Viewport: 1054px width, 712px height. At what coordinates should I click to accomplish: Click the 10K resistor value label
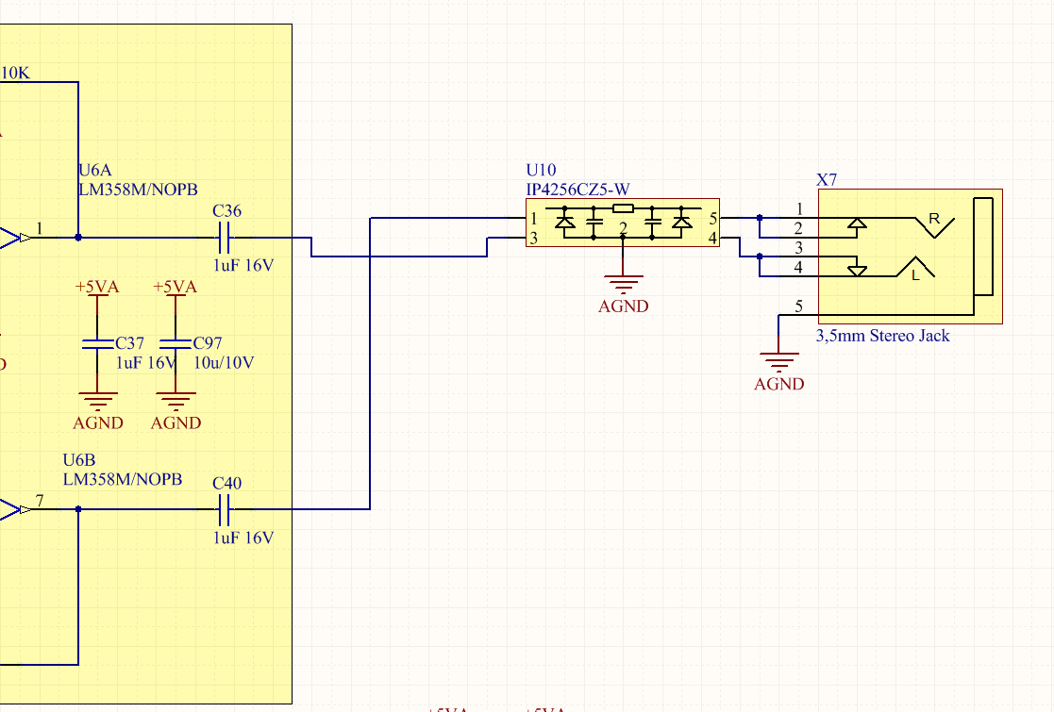[x=15, y=74]
